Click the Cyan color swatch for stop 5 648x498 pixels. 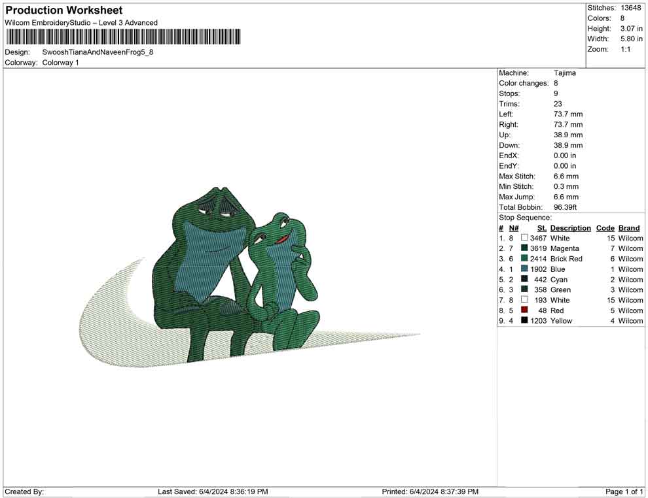pyautogui.click(x=524, y=279)
